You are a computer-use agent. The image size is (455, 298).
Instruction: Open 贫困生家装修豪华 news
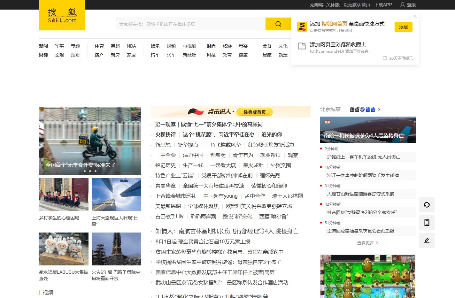(x=220, y=252)
